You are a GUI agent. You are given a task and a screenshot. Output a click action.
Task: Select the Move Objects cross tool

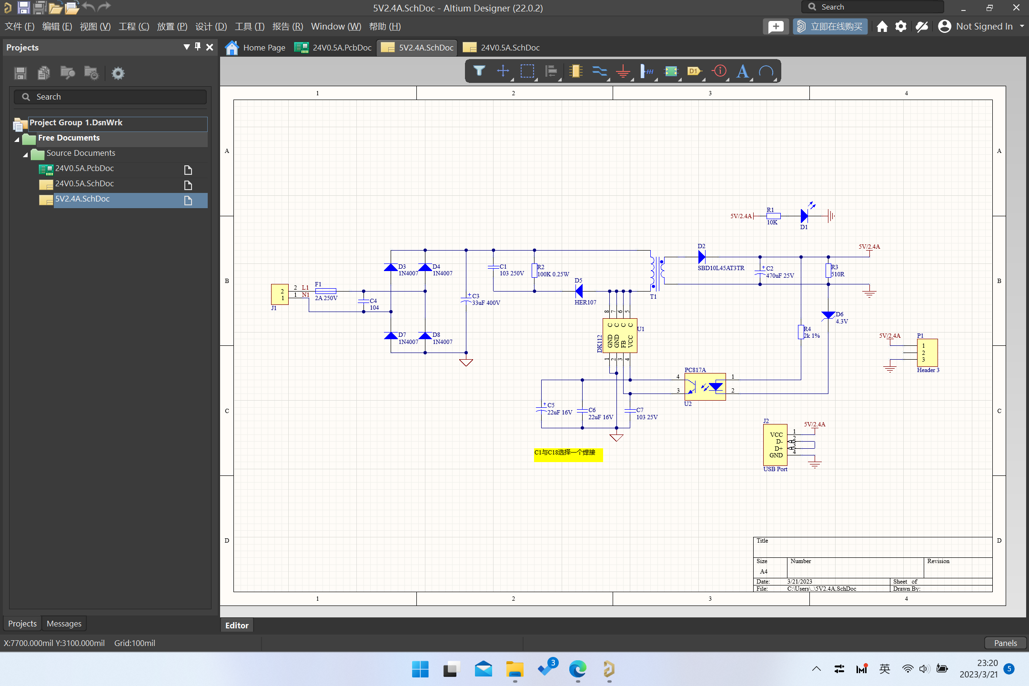pyautogui.click(x=503, y=71)
